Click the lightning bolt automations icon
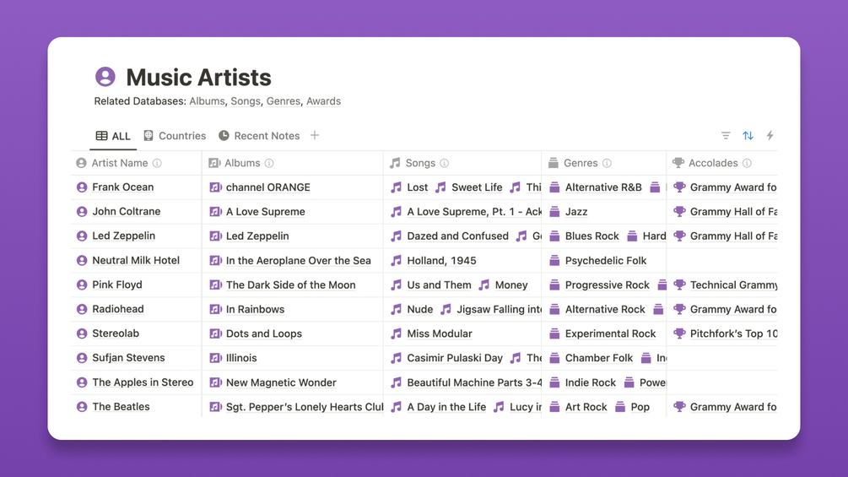This screenshot has height=477, width=848. [770, 136]
